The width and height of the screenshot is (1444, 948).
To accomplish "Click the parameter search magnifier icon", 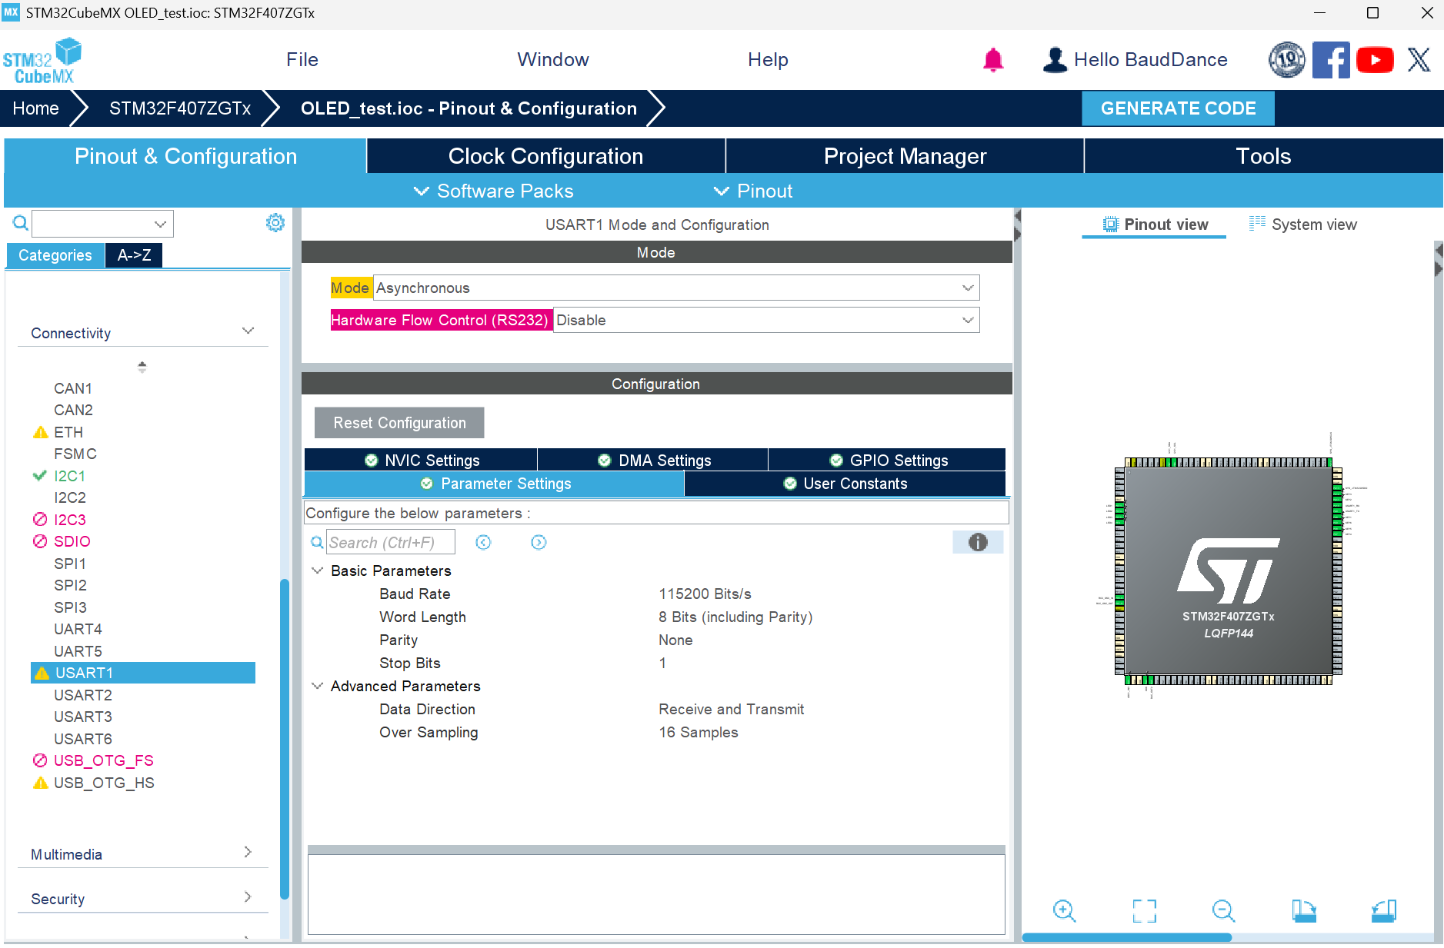I will click(317, 543).
